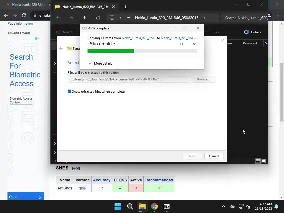Click the green copy progress bar
The height and width of the screenshot is (213, 284).
(142, 51)
